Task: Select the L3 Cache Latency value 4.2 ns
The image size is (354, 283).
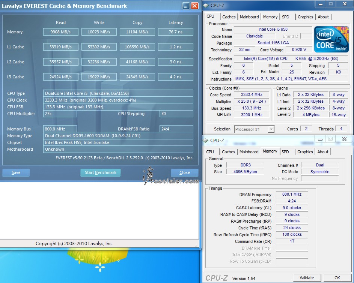Action: coord(176,77)
